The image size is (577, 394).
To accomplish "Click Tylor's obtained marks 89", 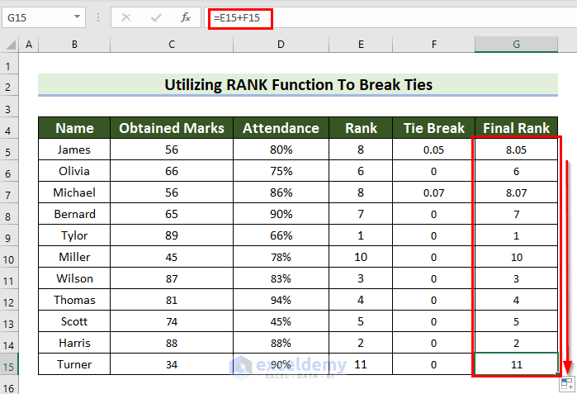I will point(172,235).
